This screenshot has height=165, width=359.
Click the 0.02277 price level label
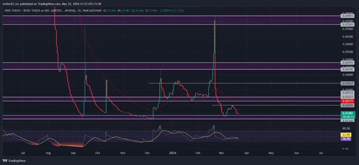coord(347,97)
